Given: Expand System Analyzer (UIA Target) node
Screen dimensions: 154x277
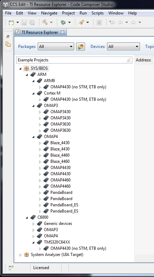Looking at the screenshot, I should pos(20,255).
